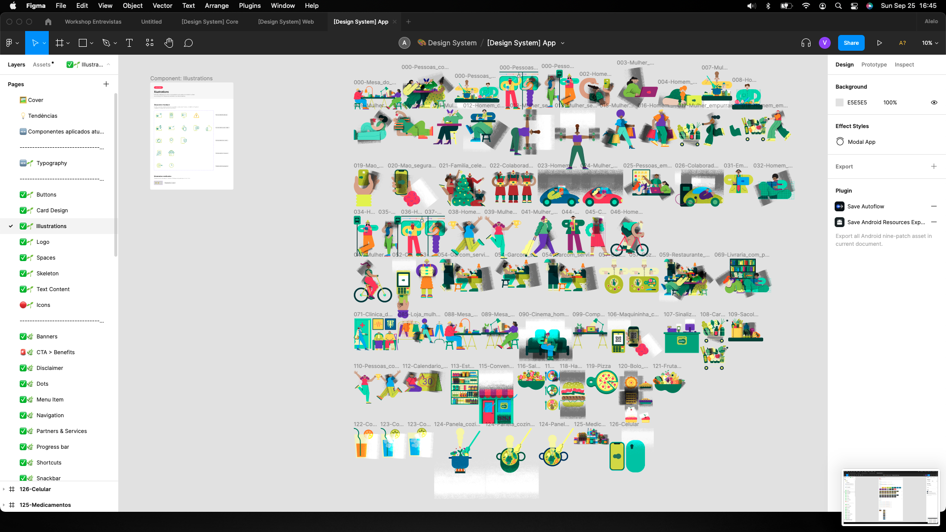Select the Hand tool

pos(169,43)
